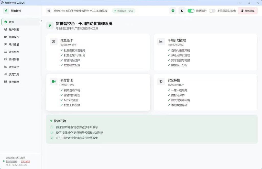Click the 素材管理 video camera icon
262x169 pixels.
54,81
